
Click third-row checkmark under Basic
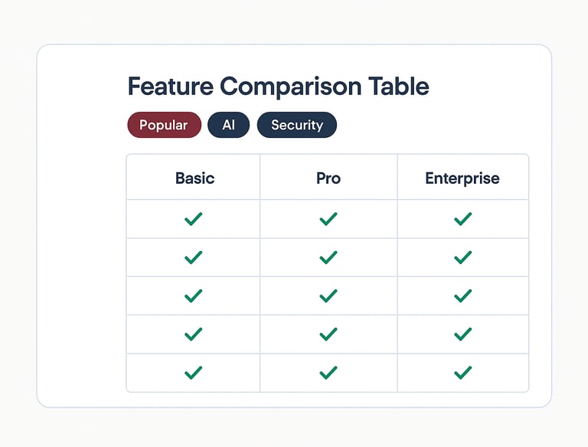(x=194, y=296)
